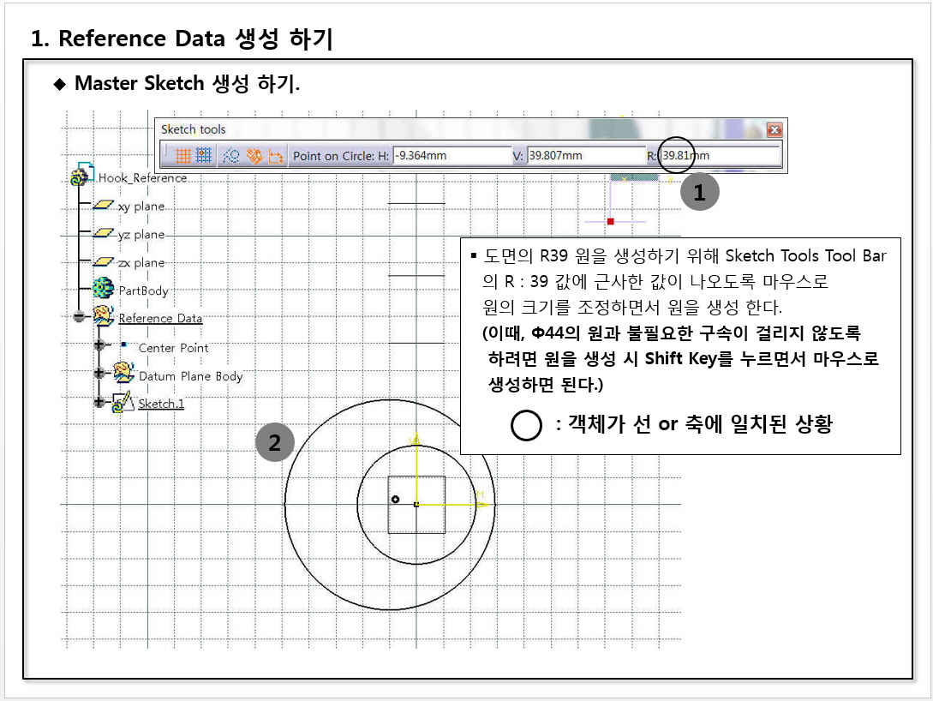Click the Sketch.1 sketch icon
933x701 pixels.
pyautogui.click(x=123, y=402)
